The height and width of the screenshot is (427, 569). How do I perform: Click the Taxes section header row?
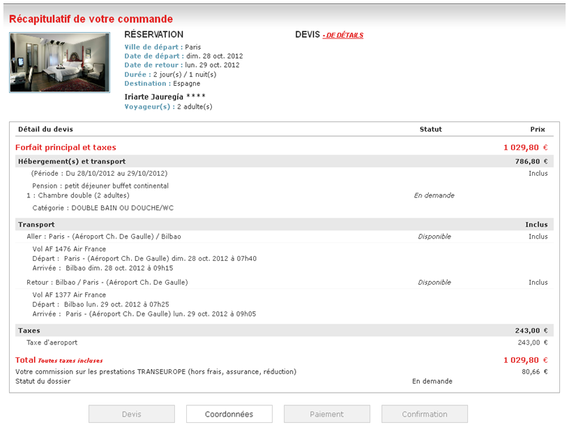tap(29, 331)
